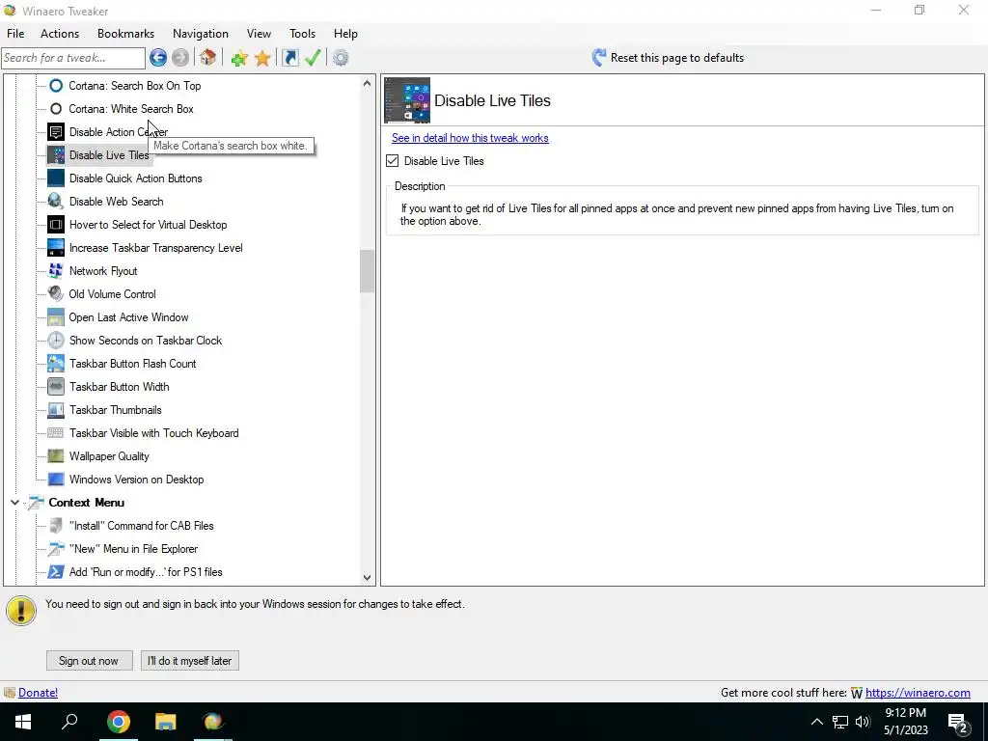Click the Old Volume Control speaker icon
The image size is (988, 741).
tap(56, 294)
